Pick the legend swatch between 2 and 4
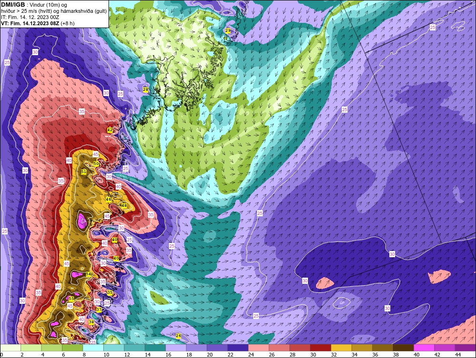476x358 pixels. pos(31,348)
